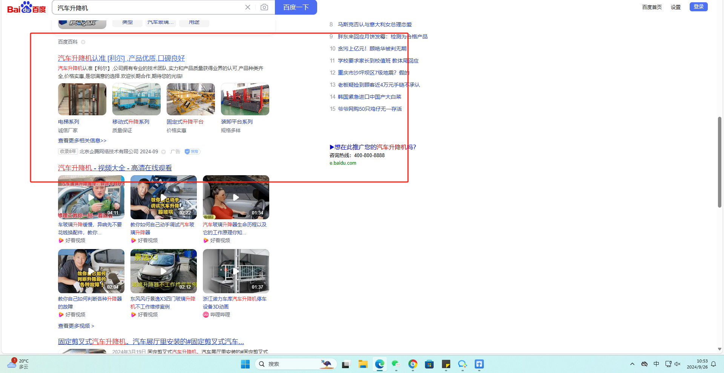Click the Baidu logo
Image resolution: width=724 pixels, height=373 pixels.
26,8
